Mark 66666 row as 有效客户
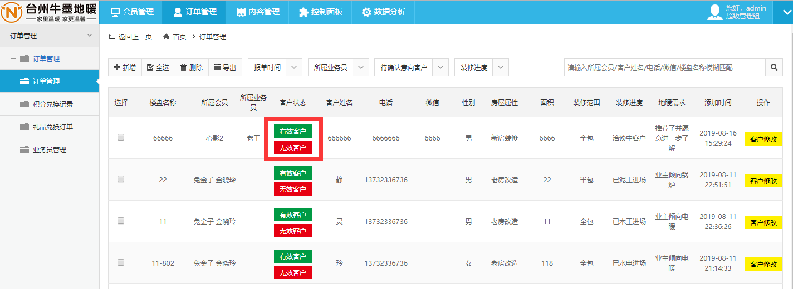 click(293, 131)
